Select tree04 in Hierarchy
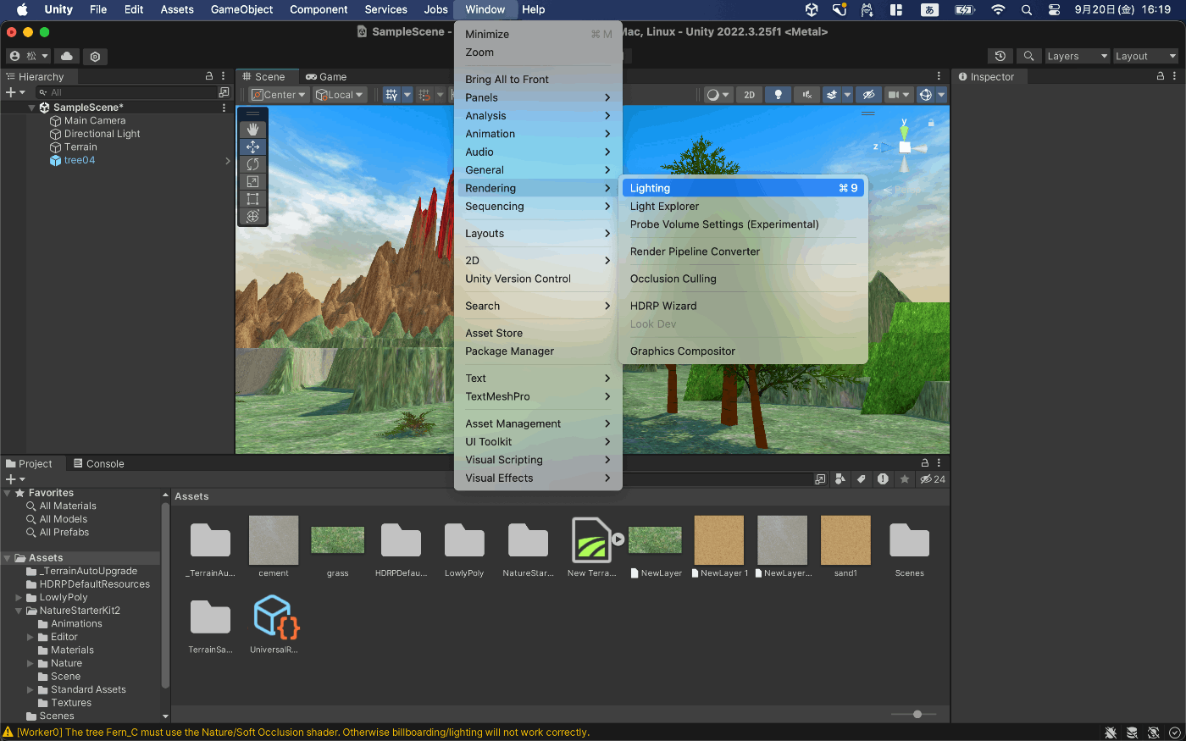This screenshot has height=741, width=1186. coord(80,160)
